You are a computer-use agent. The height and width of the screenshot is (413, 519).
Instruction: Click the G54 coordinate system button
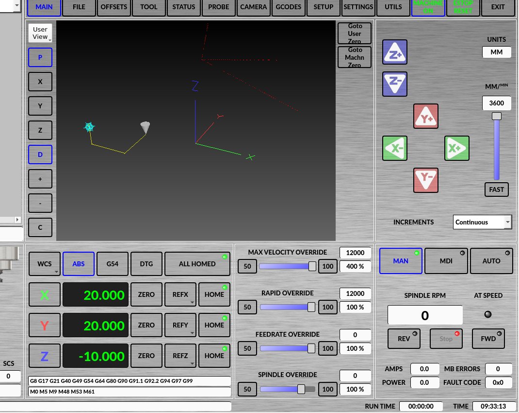(113, 264)
